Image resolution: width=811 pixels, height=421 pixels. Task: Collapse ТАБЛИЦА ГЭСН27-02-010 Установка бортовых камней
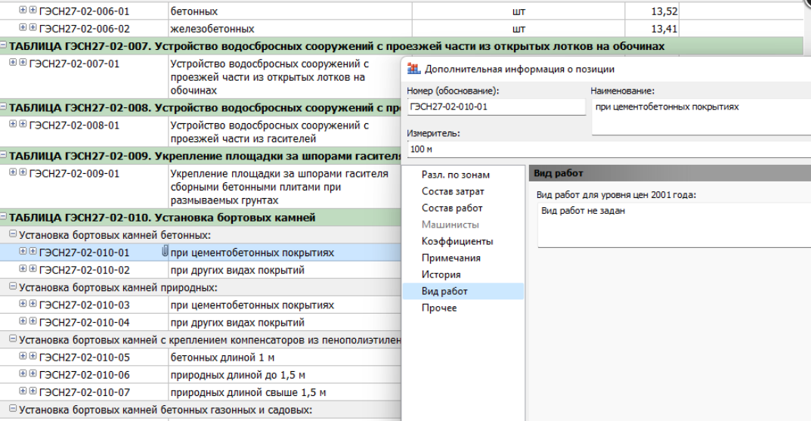4,217
